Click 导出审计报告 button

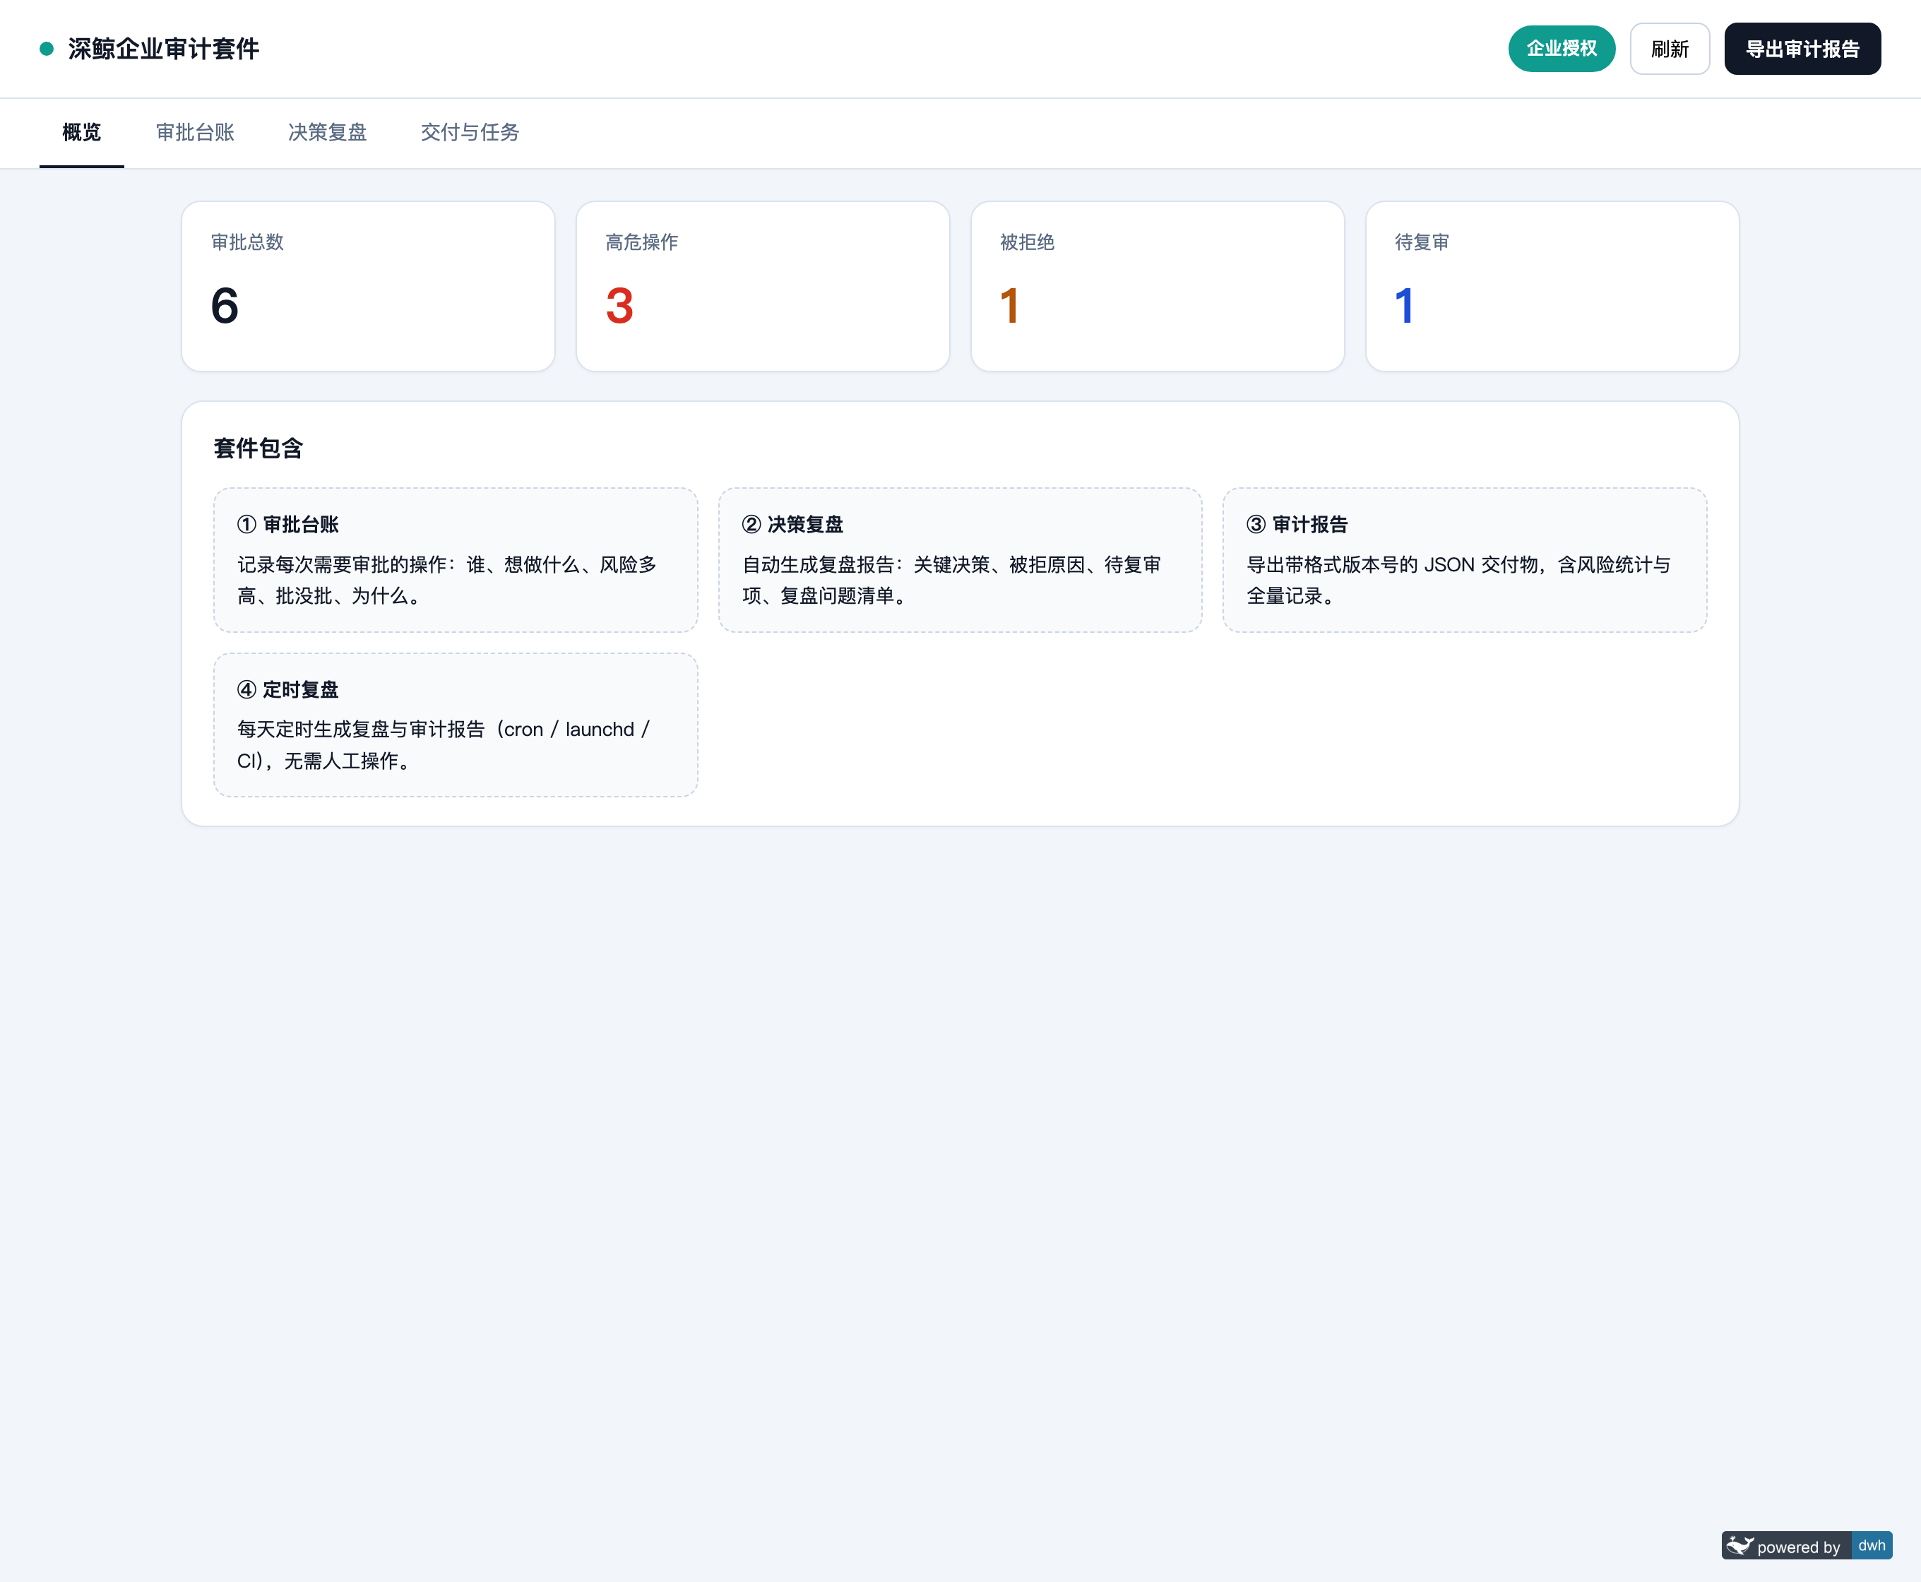[x=1802, y=48]
